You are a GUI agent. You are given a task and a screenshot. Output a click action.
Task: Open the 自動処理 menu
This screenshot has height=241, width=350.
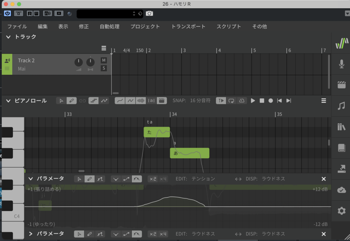[109, 27]
